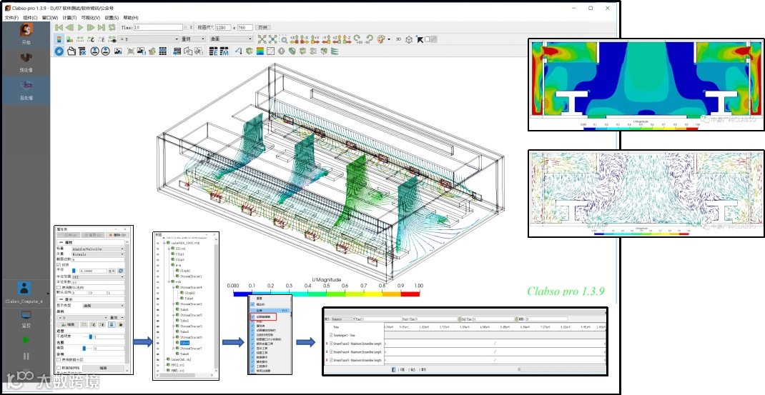Click the open file folder icon
The image size is (765, 395).
tap(71, 51)
